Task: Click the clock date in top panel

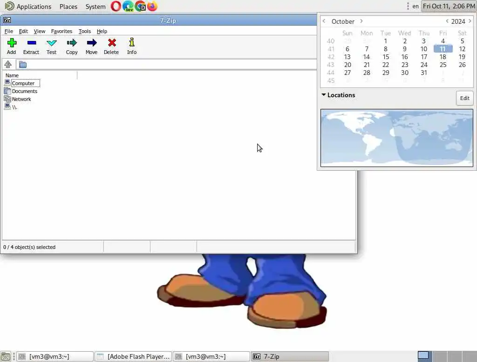Action: 449,6
